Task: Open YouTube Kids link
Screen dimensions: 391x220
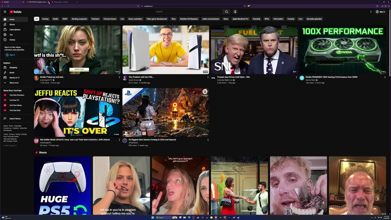Action: [15, 110]
